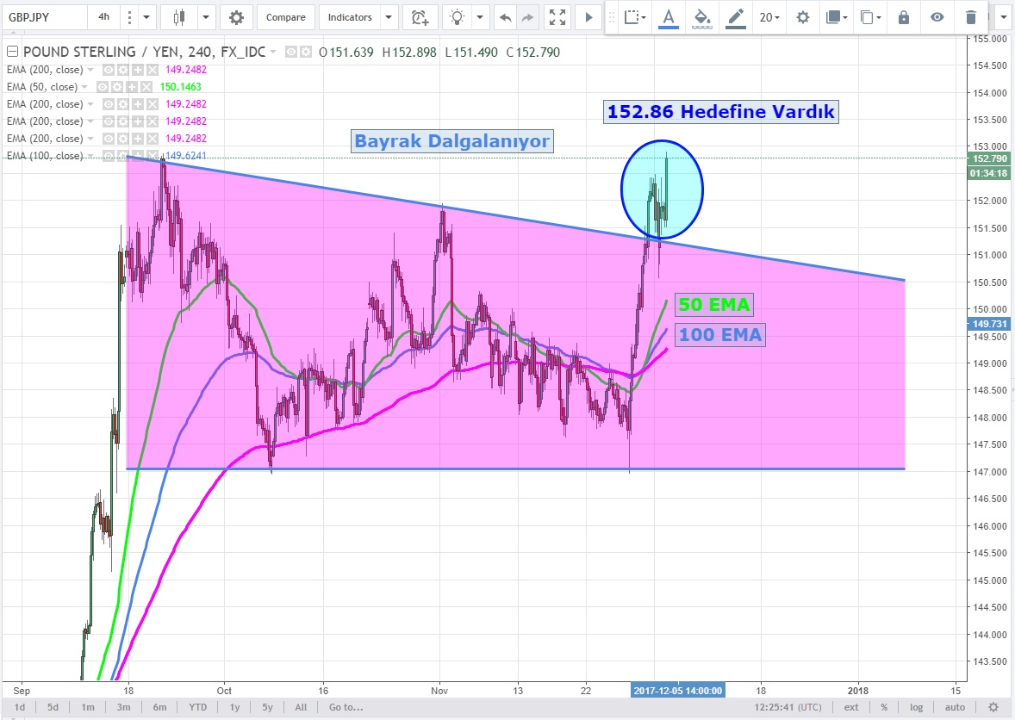Click the line color pencil tool
Image resolution: width=1015 pixels, height=720 pixels.
(735, 17)
